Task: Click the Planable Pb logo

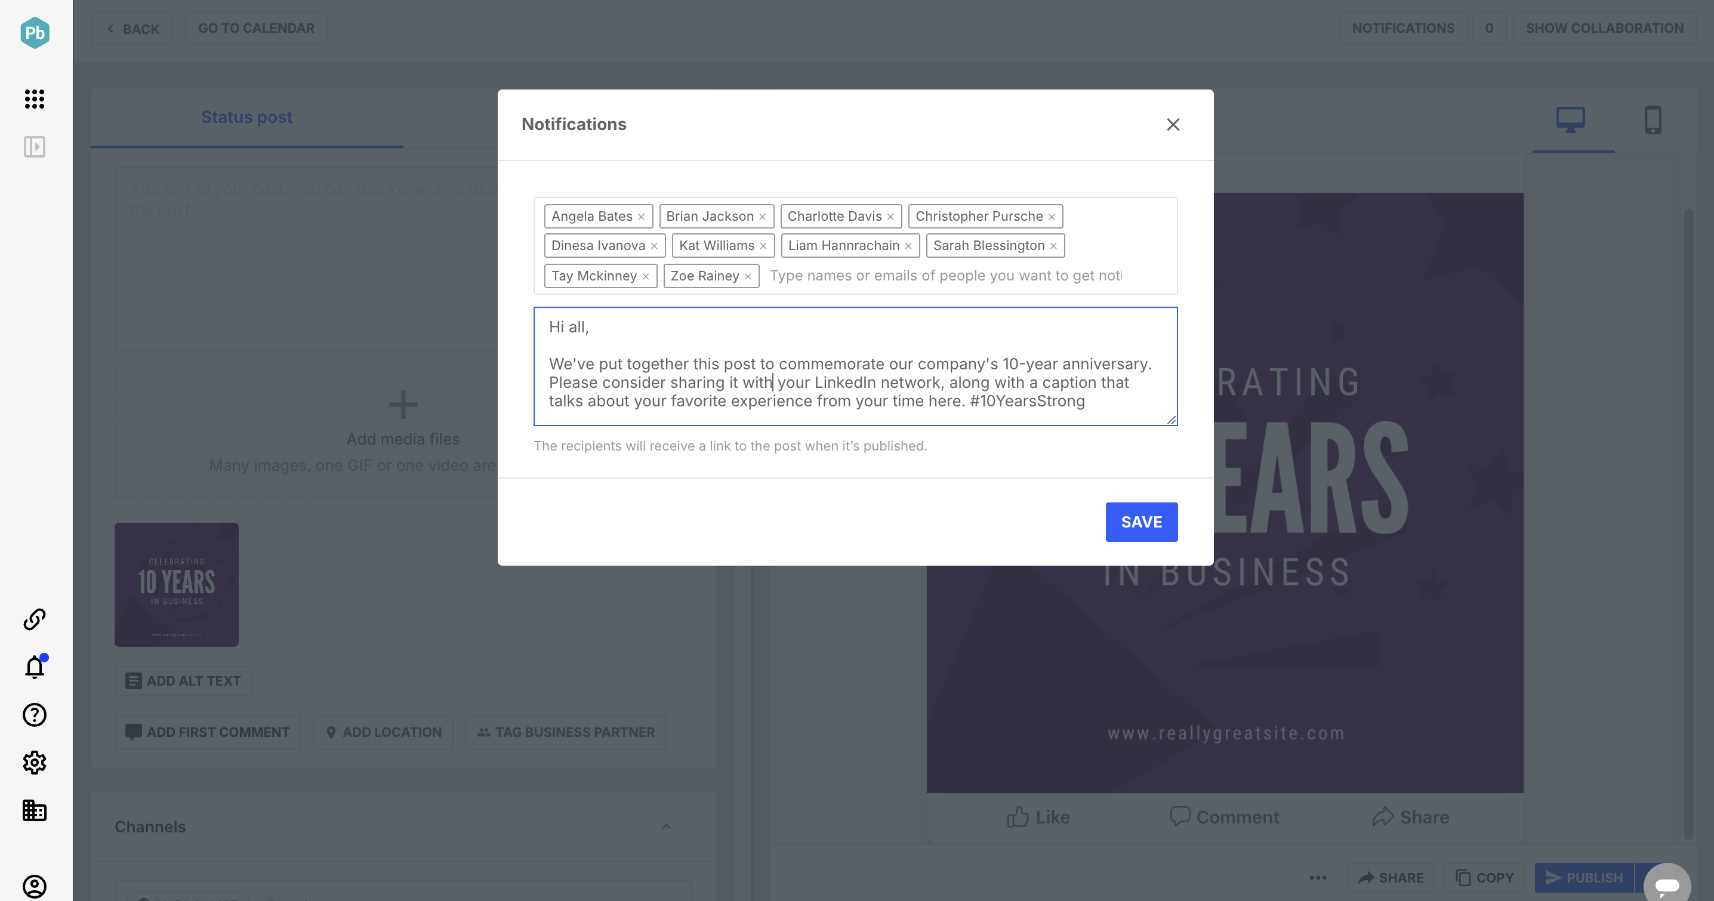Action: pos(35,33)
